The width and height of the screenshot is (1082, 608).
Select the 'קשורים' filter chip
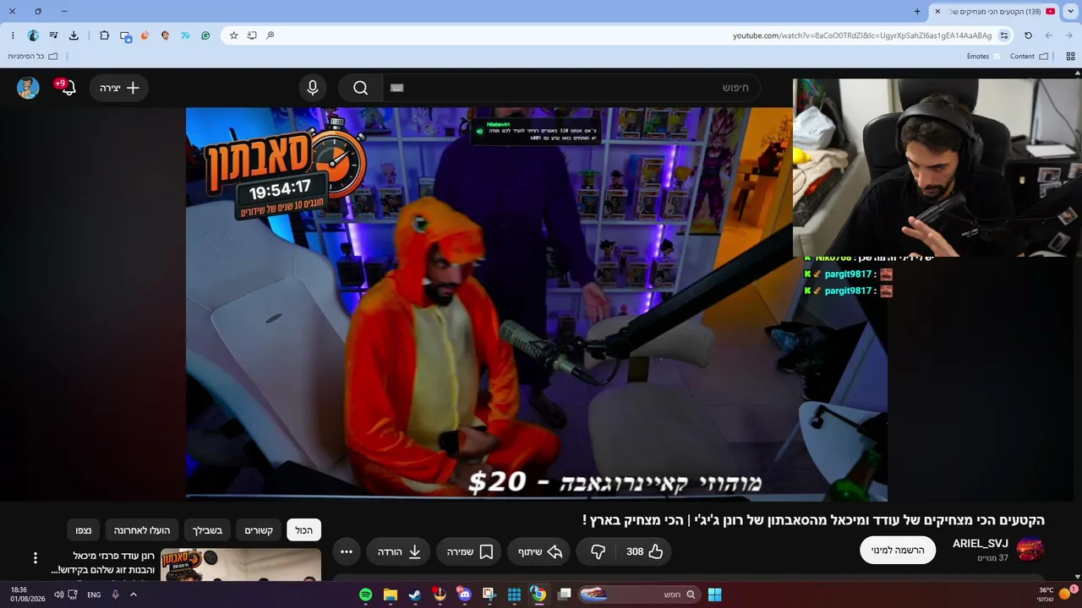[x=259, y=530]
